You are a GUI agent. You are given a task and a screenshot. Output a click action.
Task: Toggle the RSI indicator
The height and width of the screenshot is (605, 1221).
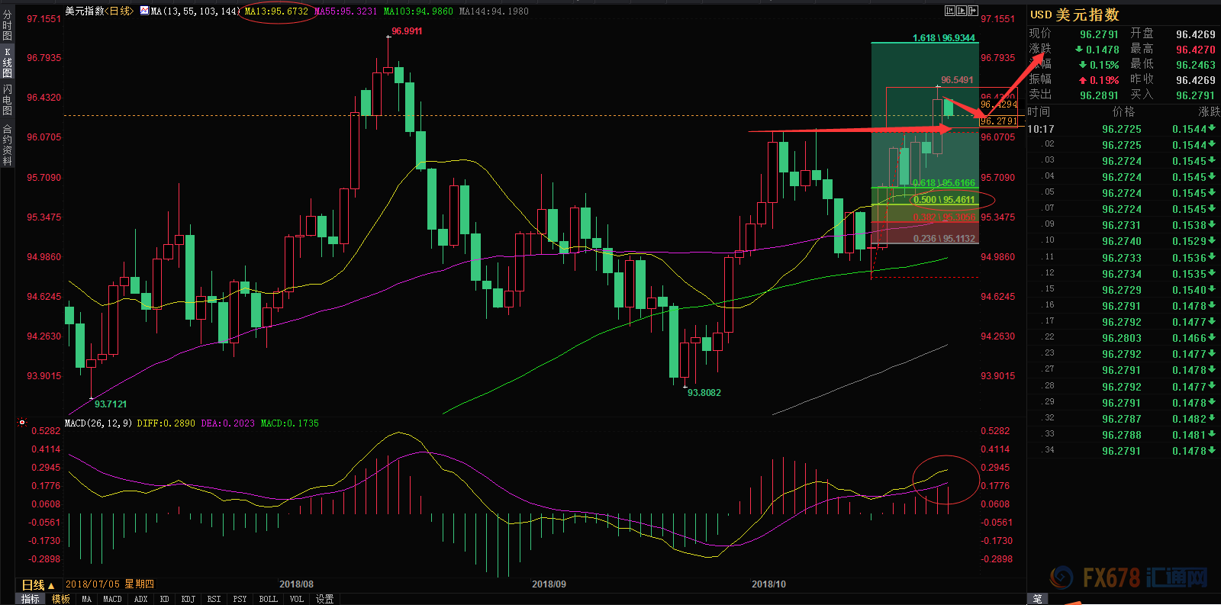click(x=214, y=599)
